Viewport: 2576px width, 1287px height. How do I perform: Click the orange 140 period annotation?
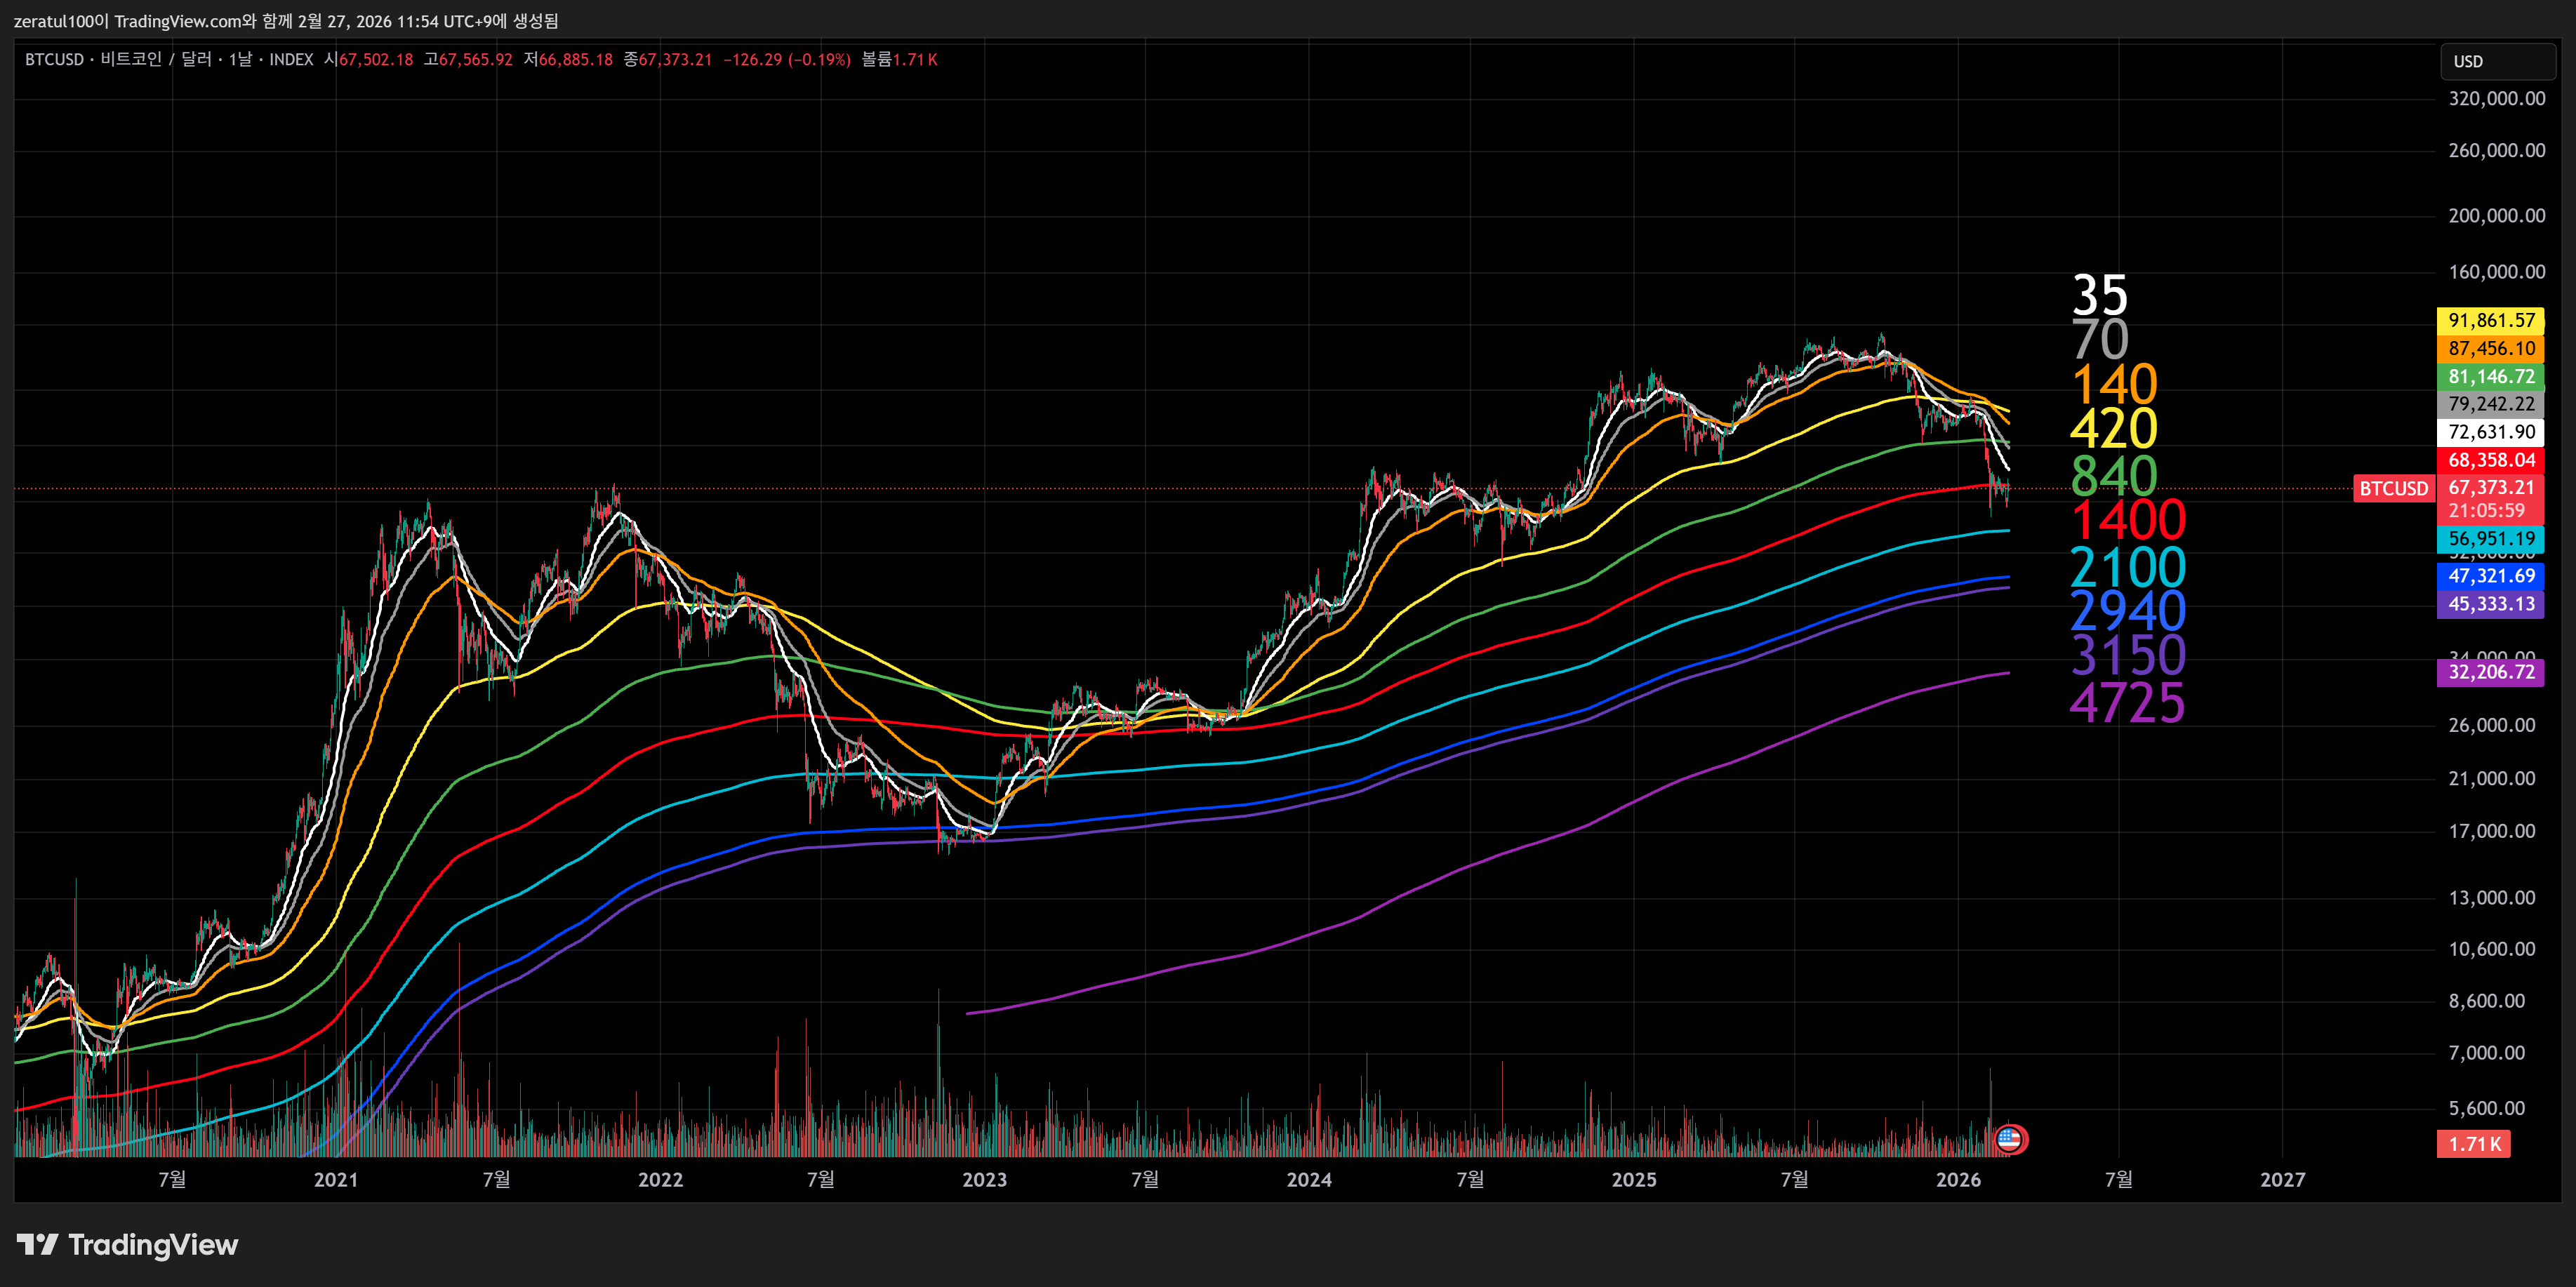(x=2114, y=385)
